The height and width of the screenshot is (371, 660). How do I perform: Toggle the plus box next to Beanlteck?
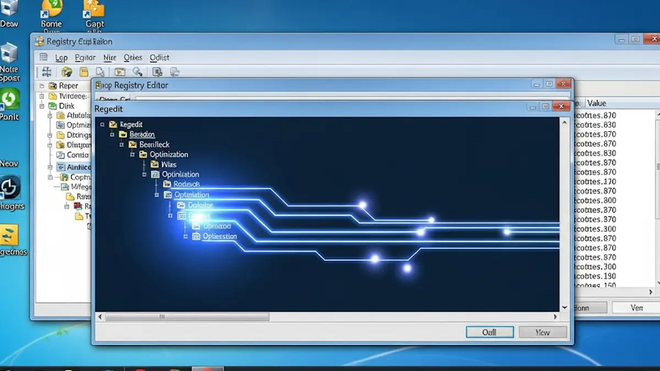click(122, 145)
